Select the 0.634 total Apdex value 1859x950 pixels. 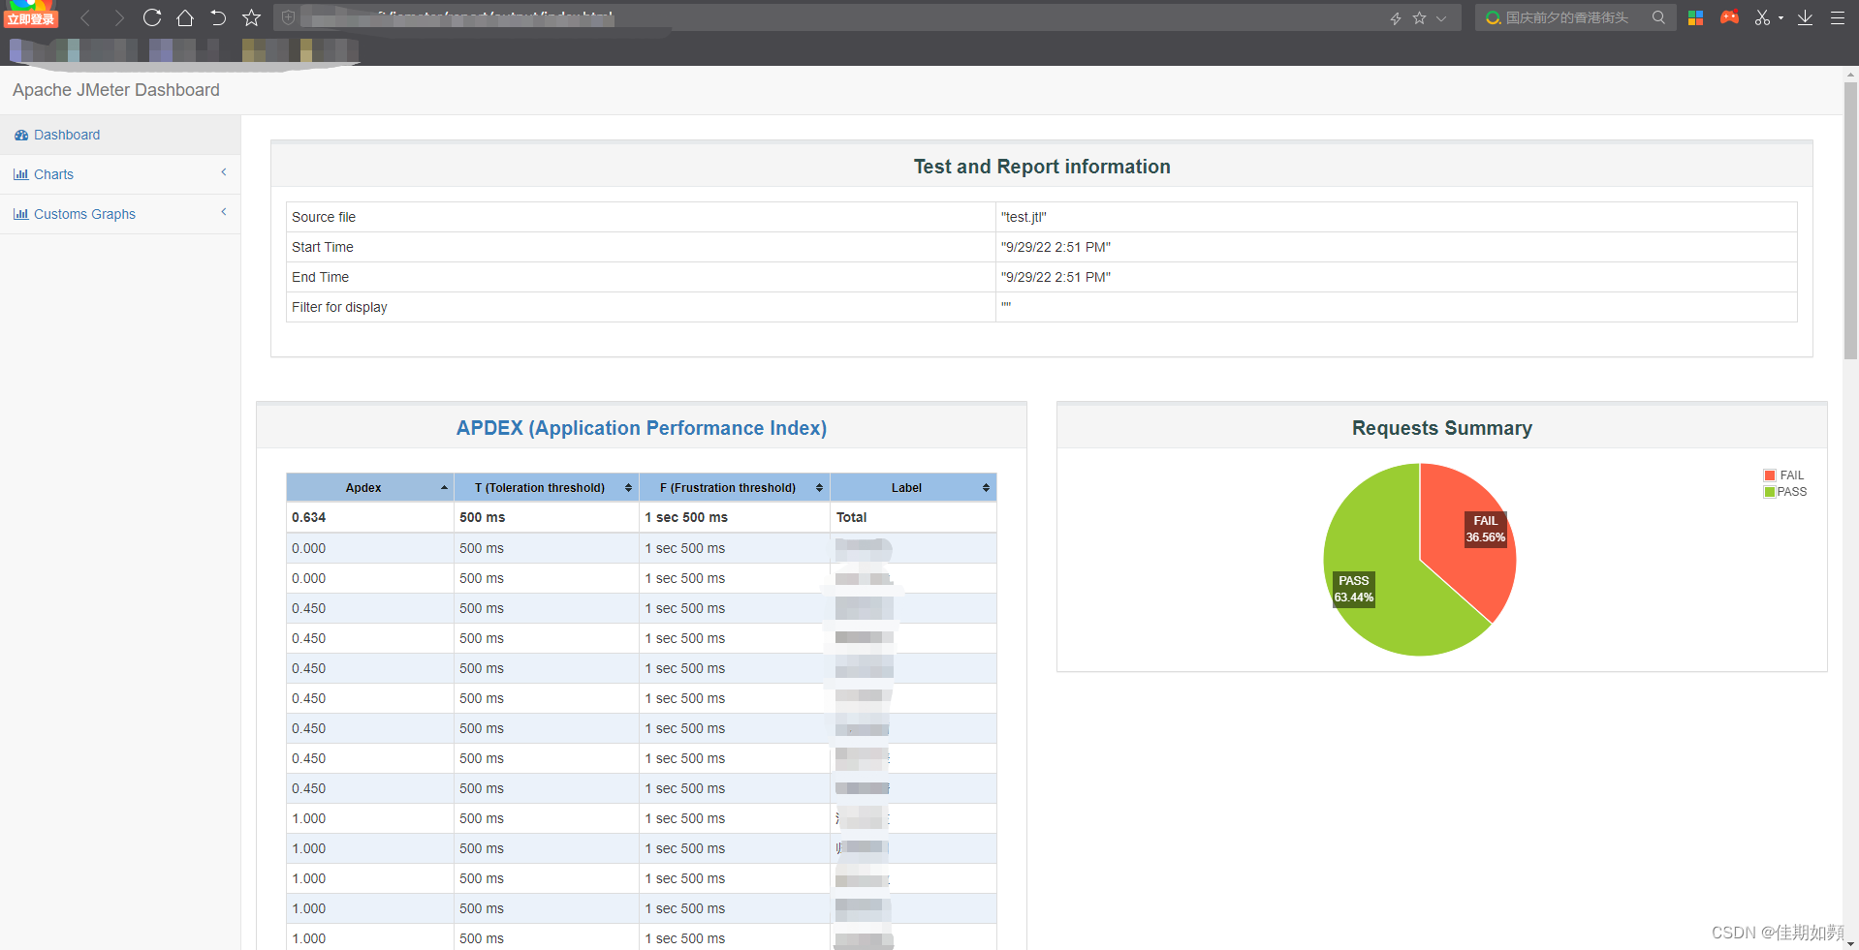click(308, 517)
